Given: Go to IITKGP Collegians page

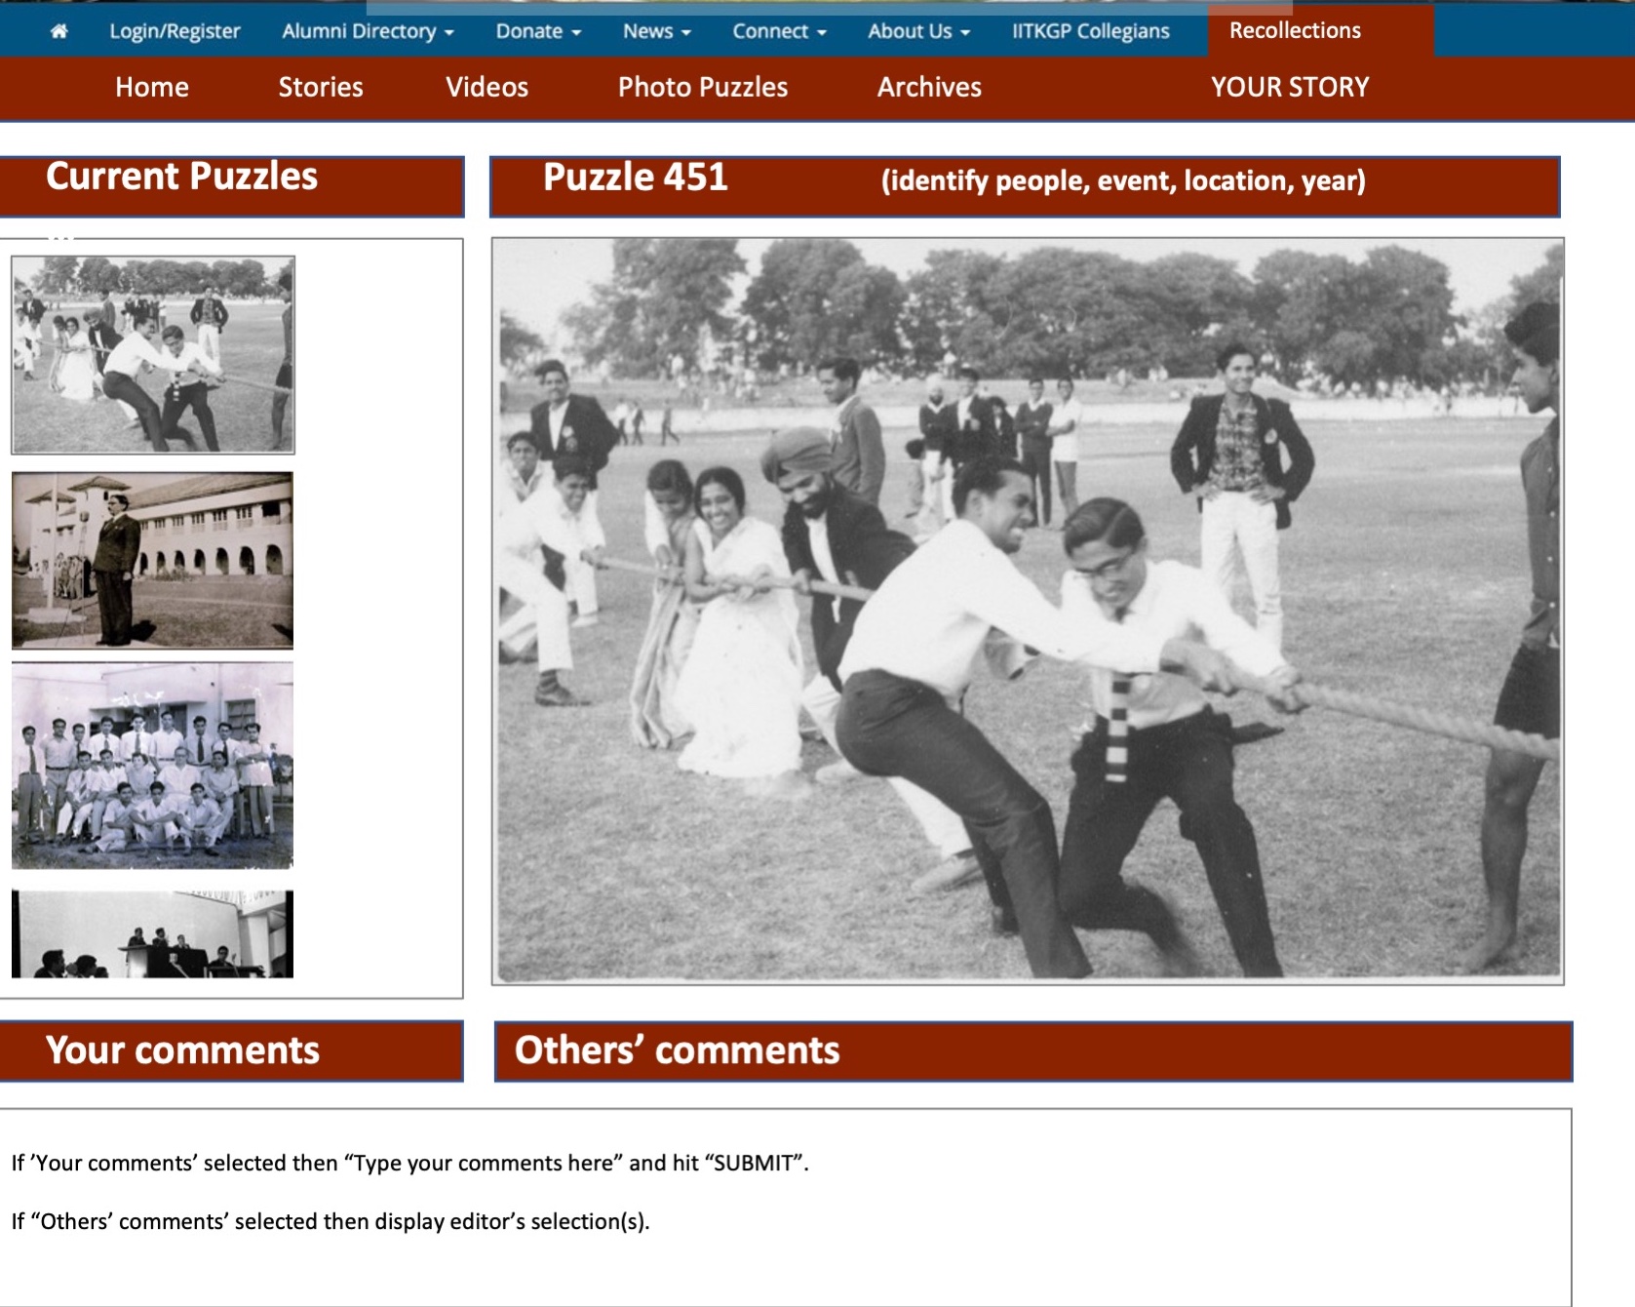Looking at the screenshot, I should [x=1090, y=31].
